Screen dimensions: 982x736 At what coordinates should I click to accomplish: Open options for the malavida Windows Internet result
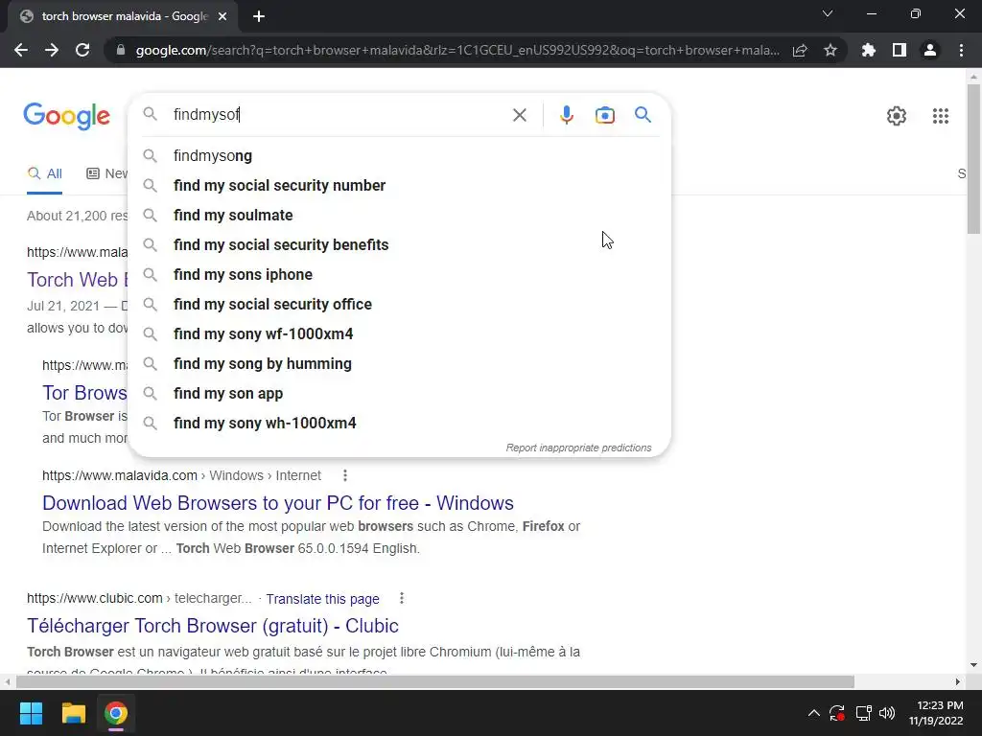pos(345,475)
